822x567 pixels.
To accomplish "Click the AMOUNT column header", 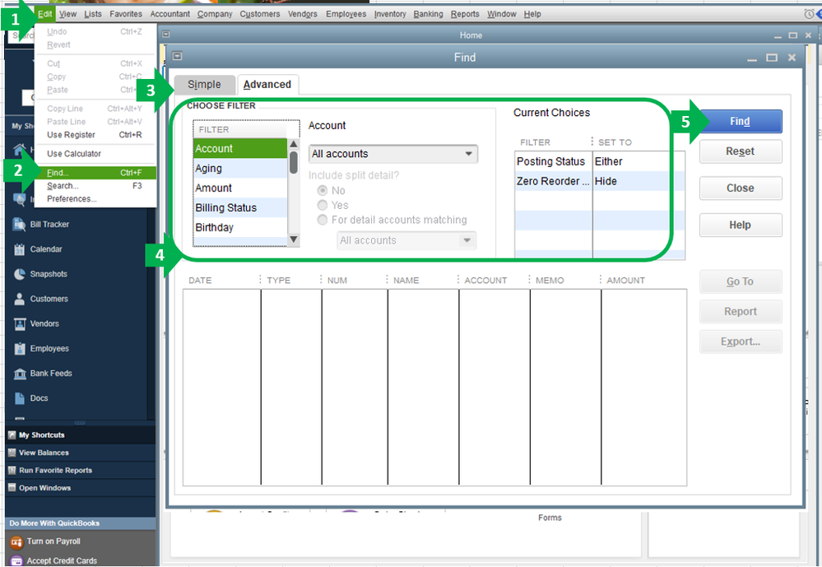I will coord(626,280).
